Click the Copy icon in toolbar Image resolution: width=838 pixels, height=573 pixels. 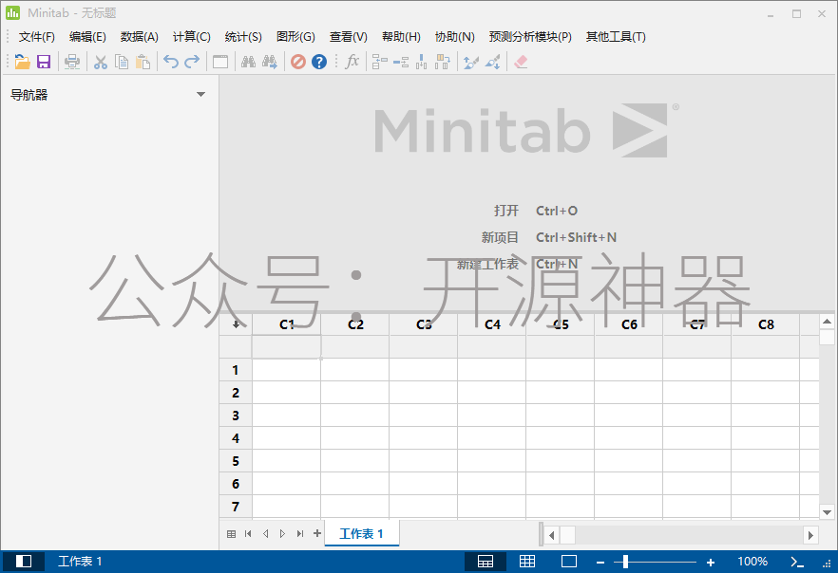[x=122, y=62]
